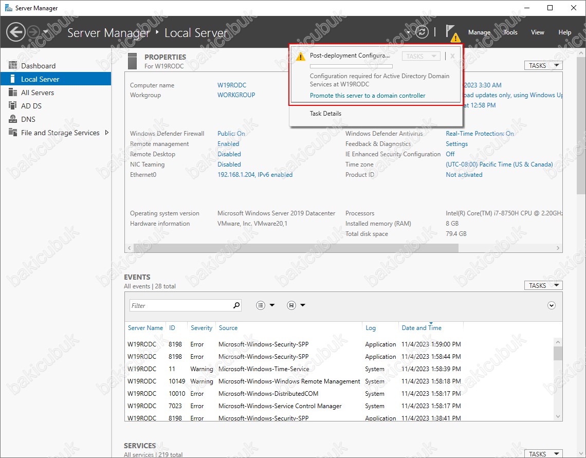586x458 pixels.
Task: Click the computer name W19RODC link
Action: [232, 85]
